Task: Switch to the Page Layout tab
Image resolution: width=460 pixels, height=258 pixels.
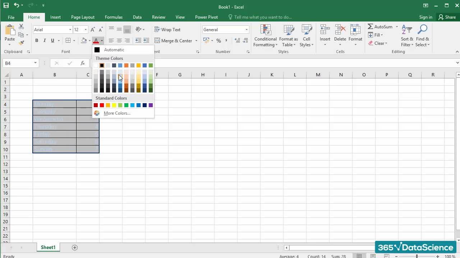Action: tap(83, 17)
